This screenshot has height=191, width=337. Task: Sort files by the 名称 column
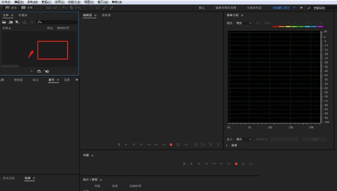coord(7,28)
